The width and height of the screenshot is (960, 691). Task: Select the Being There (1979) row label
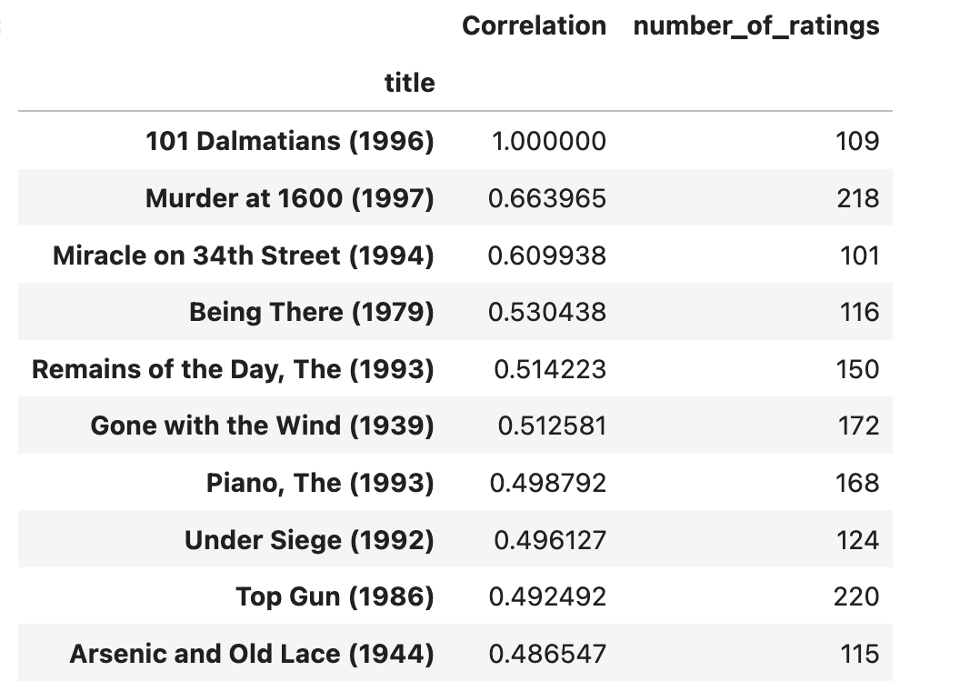pyautogui.click(x=312, y=313)
